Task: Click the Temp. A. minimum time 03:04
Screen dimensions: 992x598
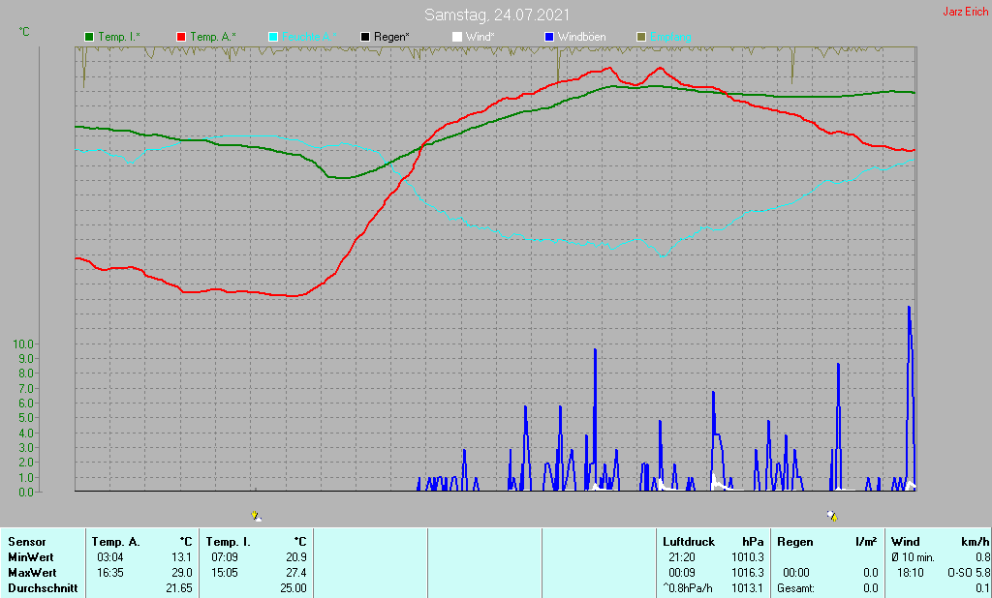Action: click(x=110, y=557)
